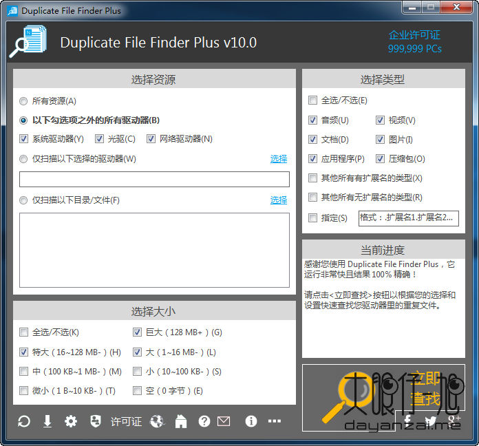Click the refresh icon in bottom toolbar
479x446 pixels.
(x=24, y=421)
